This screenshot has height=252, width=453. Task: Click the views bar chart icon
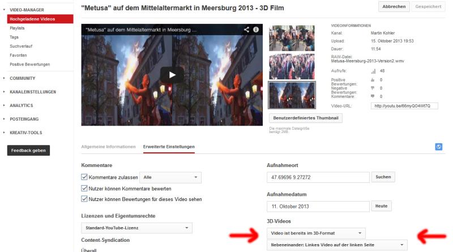pyautogui.click(x=373, y=71)
